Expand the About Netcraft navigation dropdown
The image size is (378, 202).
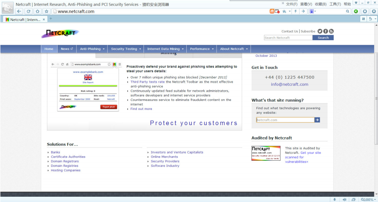pyautogui.click(x=234, y=49)
